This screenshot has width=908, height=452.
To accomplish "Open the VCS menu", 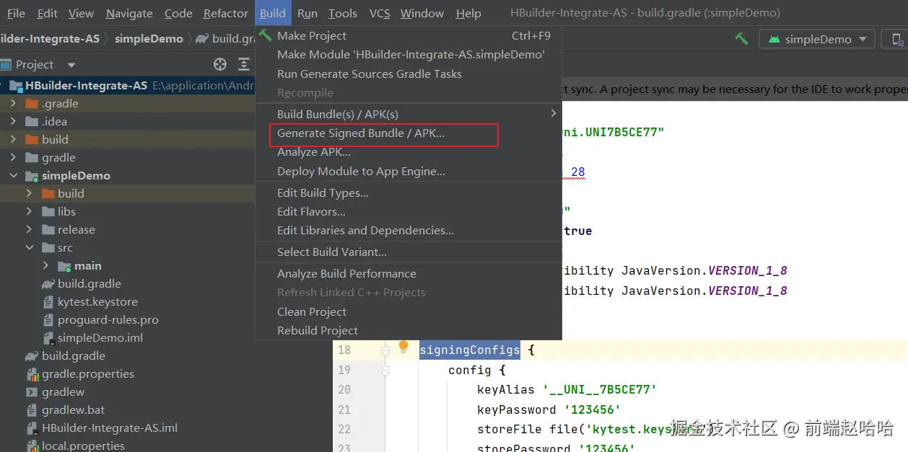I will pos(380,13).
